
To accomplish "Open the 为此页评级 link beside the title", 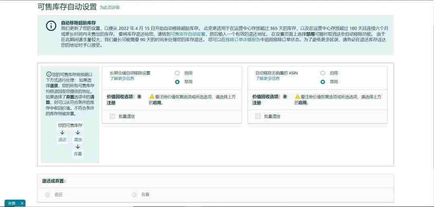I will point(110,8).
